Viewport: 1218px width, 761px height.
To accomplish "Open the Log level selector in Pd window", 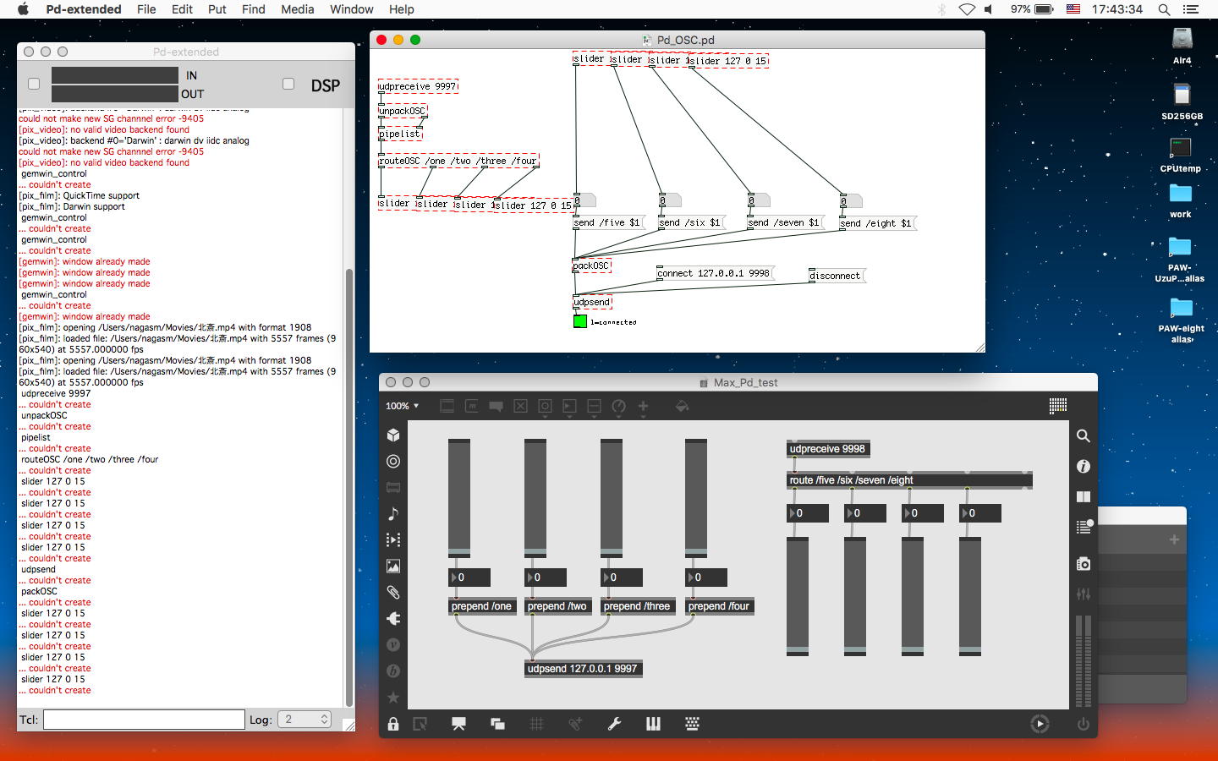I will click(x=304, y=720).
